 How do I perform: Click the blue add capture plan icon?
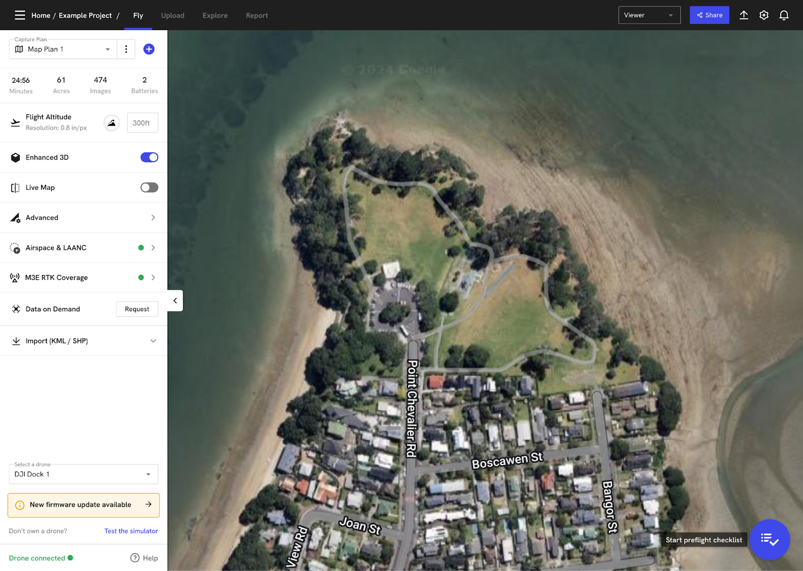[149, 49]
